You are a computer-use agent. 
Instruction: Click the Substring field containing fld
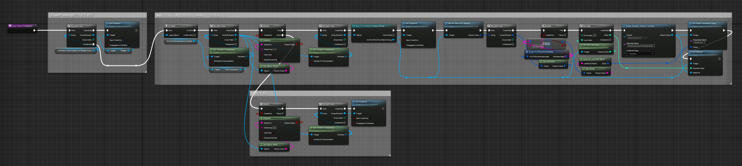274,128
